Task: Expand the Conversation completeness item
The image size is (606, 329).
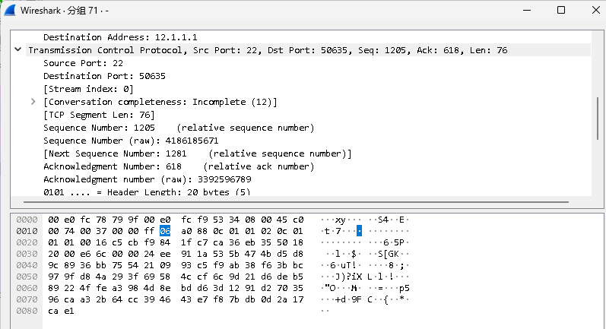Action: click(33, 102)
